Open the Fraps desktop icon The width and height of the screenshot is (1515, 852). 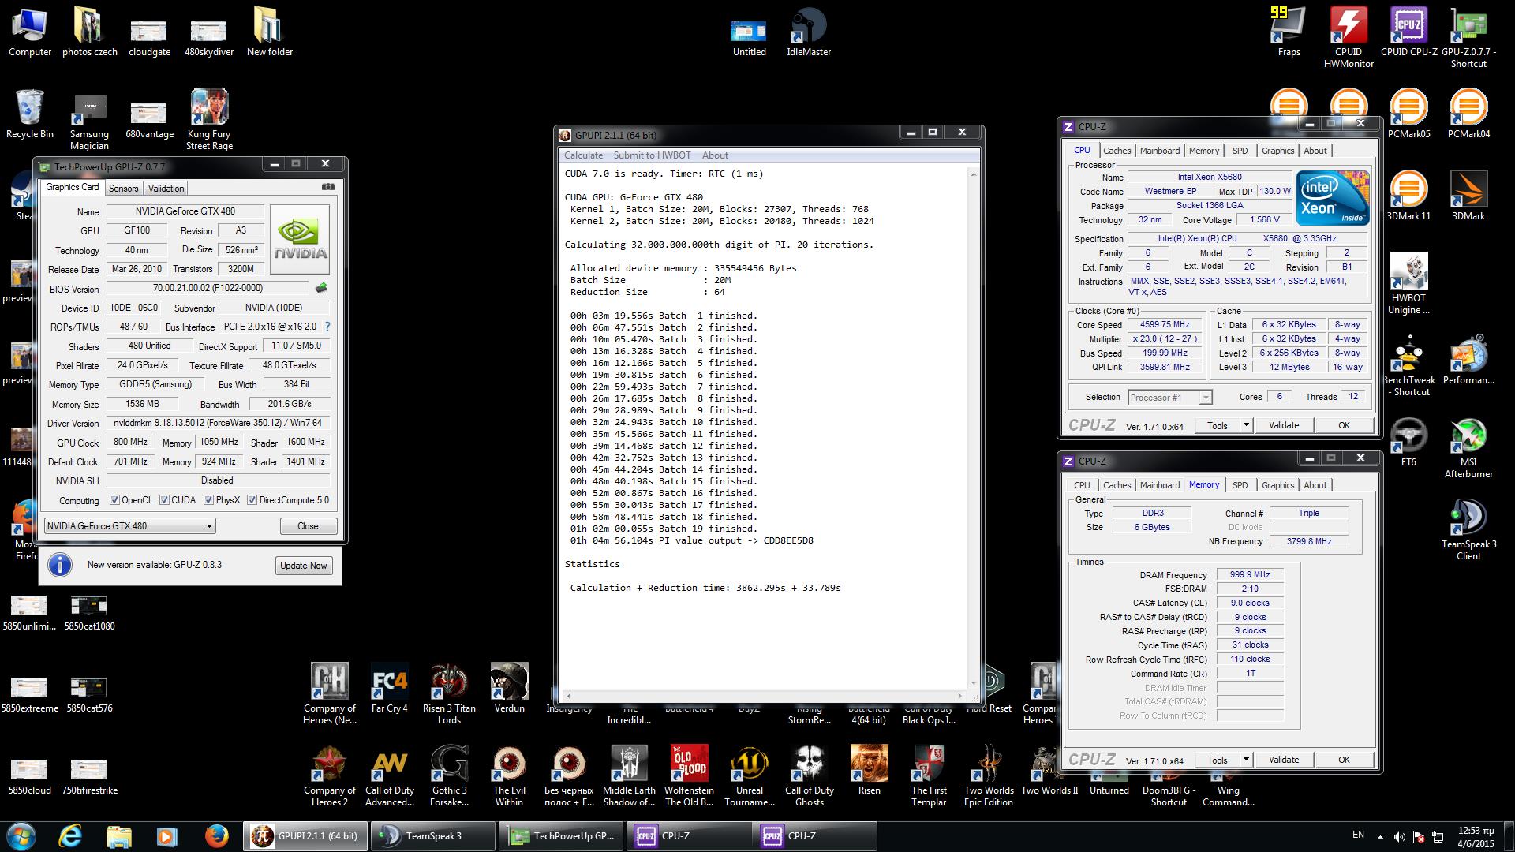pyautogui.click(x=1289, y=32)
